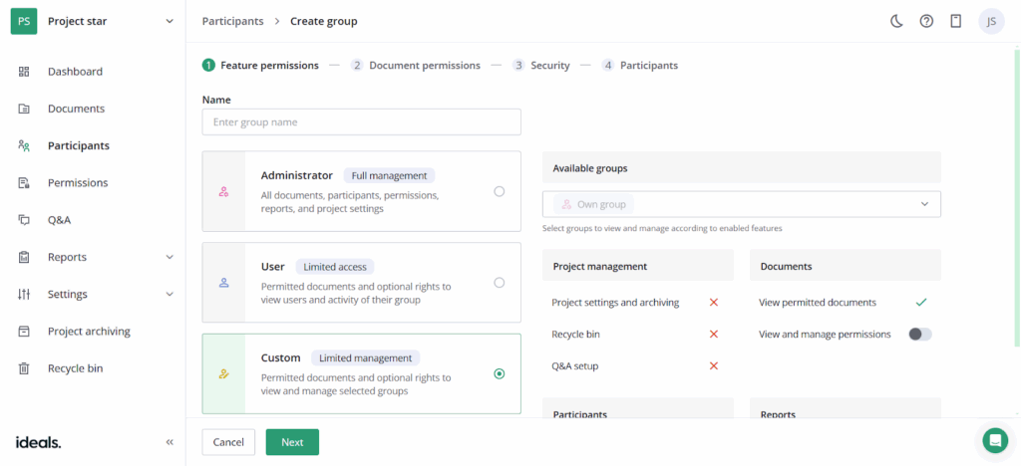
Task: Collapse sidebar with double chevron icon
Action: tap(170, 442)
